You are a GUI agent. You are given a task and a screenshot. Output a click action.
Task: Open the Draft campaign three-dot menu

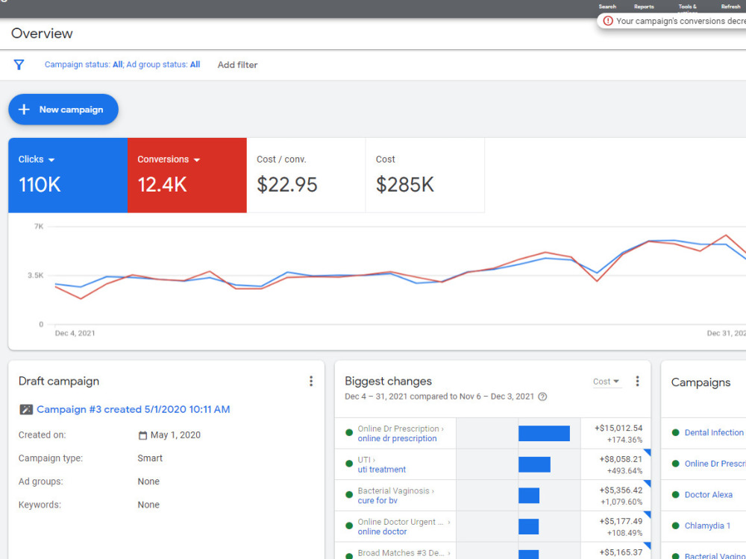(x=311, y=381)
